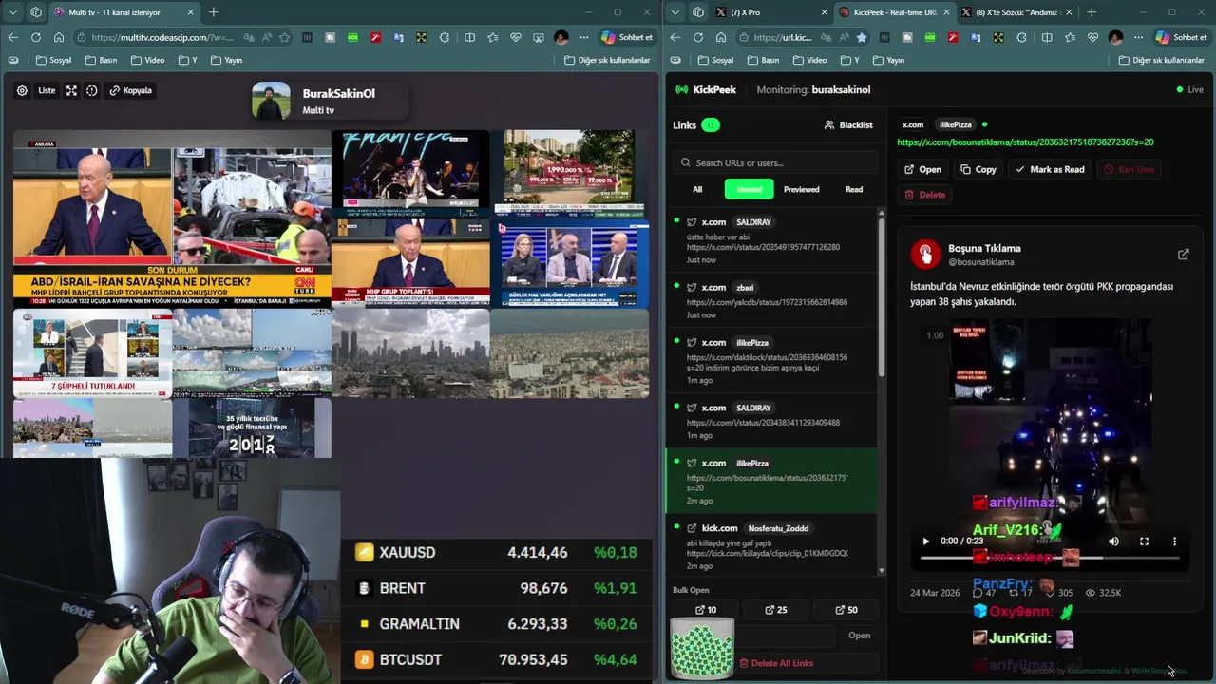Open bosunatiklama status URL link

[1025, 142]
